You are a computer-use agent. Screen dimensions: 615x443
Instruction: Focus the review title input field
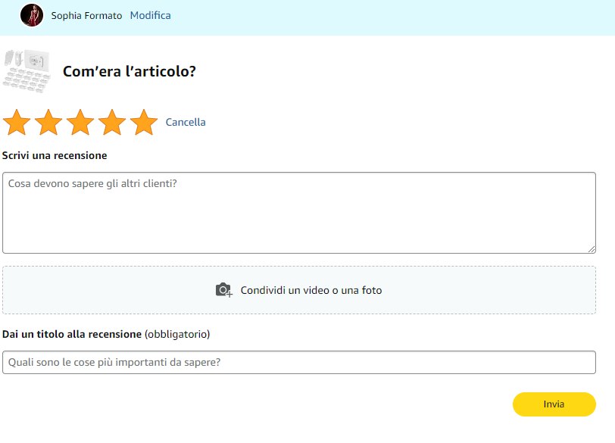(298, 362)
